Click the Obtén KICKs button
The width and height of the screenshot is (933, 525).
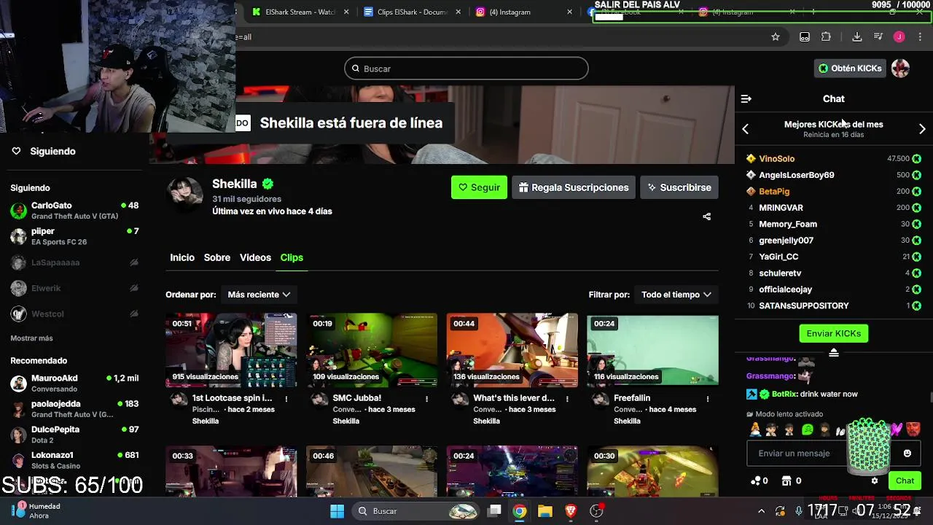(x=850, y=69)
